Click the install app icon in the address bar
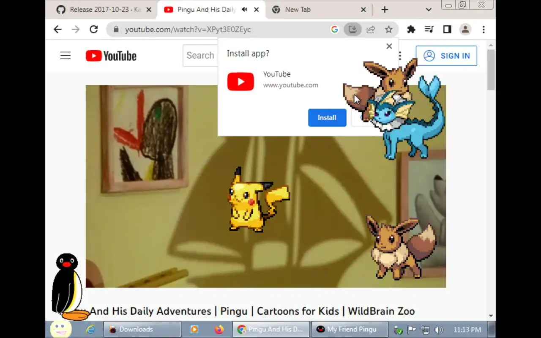 pos(352,30)
